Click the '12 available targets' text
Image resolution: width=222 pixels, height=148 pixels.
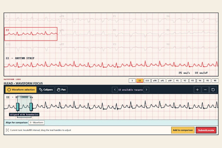click(x=131, y=90)
